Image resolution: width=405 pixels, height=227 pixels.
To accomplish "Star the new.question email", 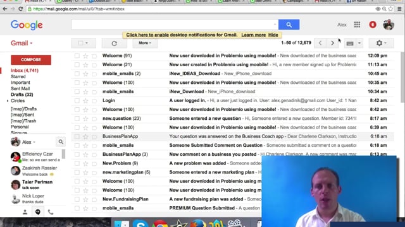I will [x=85, y=119].
